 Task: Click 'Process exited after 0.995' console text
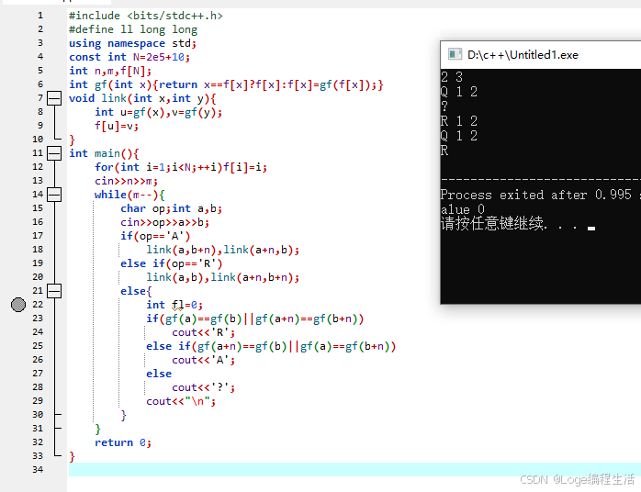[x=536, y=195]
